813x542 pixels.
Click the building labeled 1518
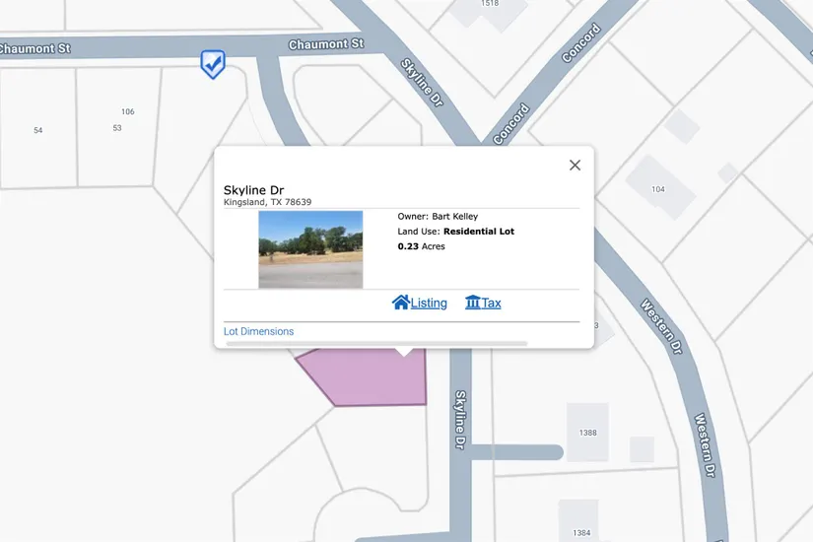point(486,8)
